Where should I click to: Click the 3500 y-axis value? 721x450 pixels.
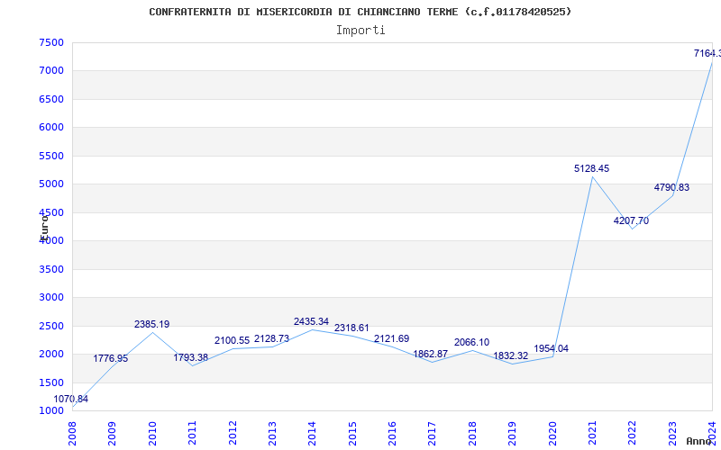(51, 269)
